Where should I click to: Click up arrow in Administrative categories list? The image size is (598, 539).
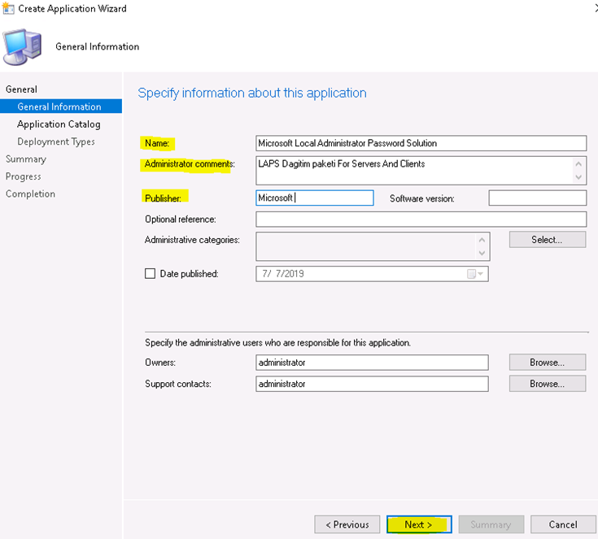click(x=482, y=240)
